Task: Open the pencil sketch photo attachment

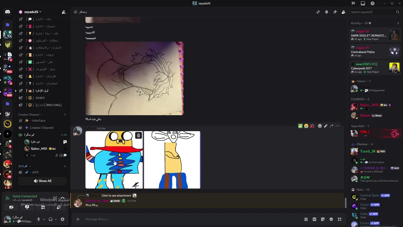Action: 134,79
